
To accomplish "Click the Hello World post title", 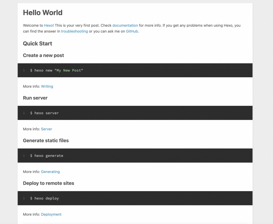I will [43, 13].
